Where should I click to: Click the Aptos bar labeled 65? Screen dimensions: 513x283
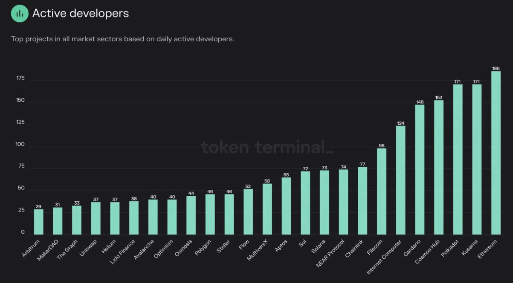point(287,206)
